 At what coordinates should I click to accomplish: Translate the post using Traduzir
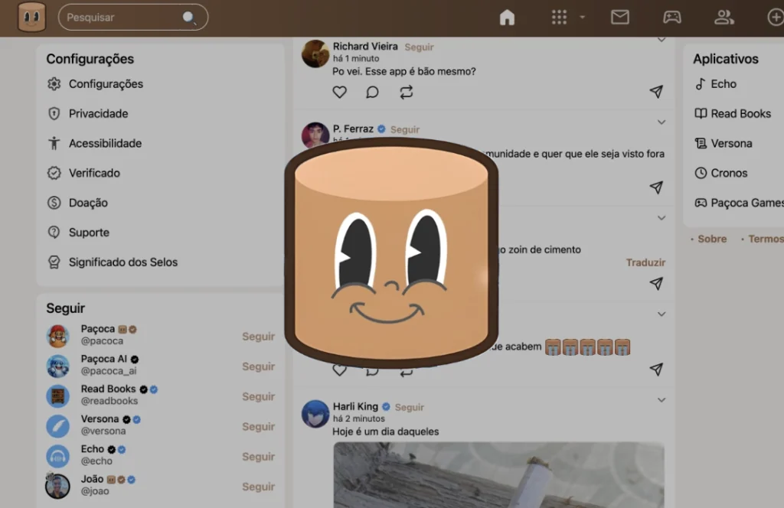point(645,262)
